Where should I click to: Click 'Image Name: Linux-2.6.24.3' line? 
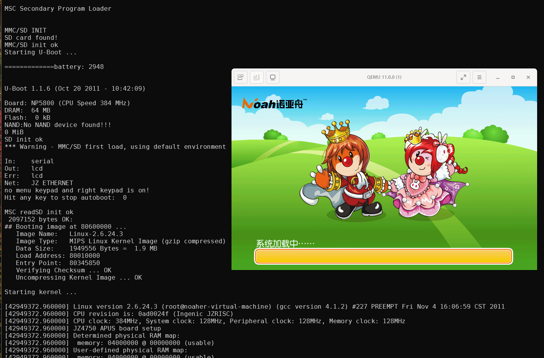(x=70, y=234)
